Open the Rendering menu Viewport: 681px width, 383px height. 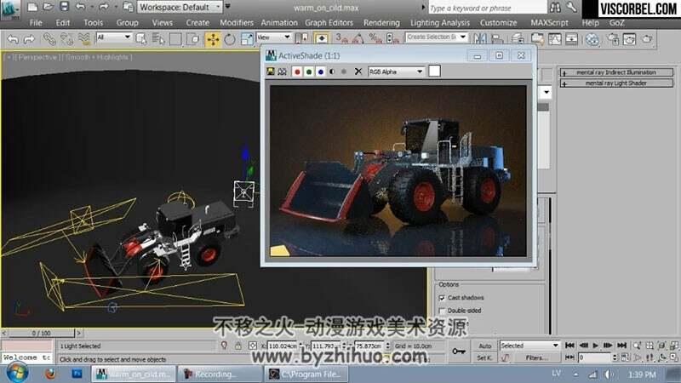coord(381,23)
